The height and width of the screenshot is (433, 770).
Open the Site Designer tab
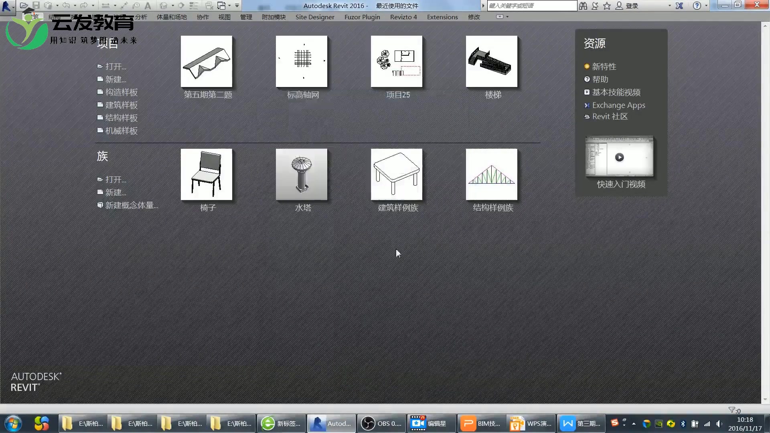(315, 17)
